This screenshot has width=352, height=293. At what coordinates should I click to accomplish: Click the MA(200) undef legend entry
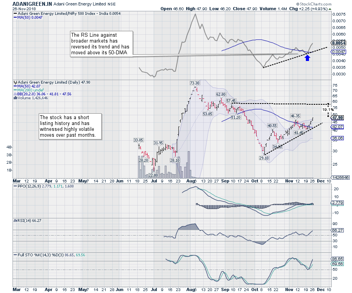click(x=29, y=90)
